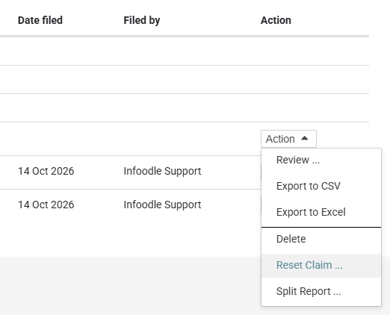The image size is (390, 315).
Task: Click the Action column header
Action: click(x=276, y=20)
